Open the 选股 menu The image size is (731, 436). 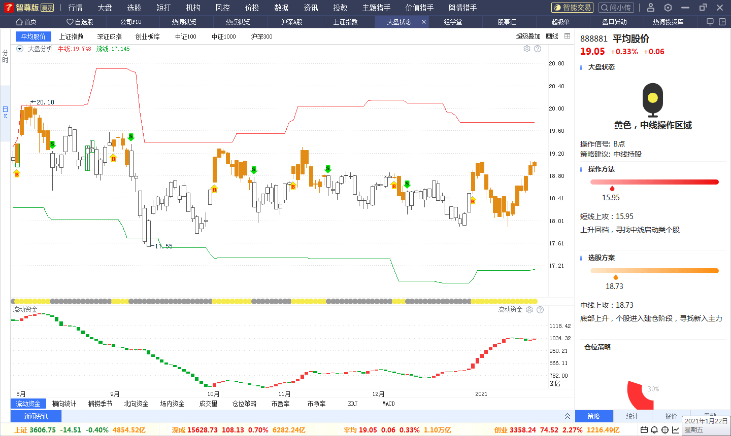134,8
